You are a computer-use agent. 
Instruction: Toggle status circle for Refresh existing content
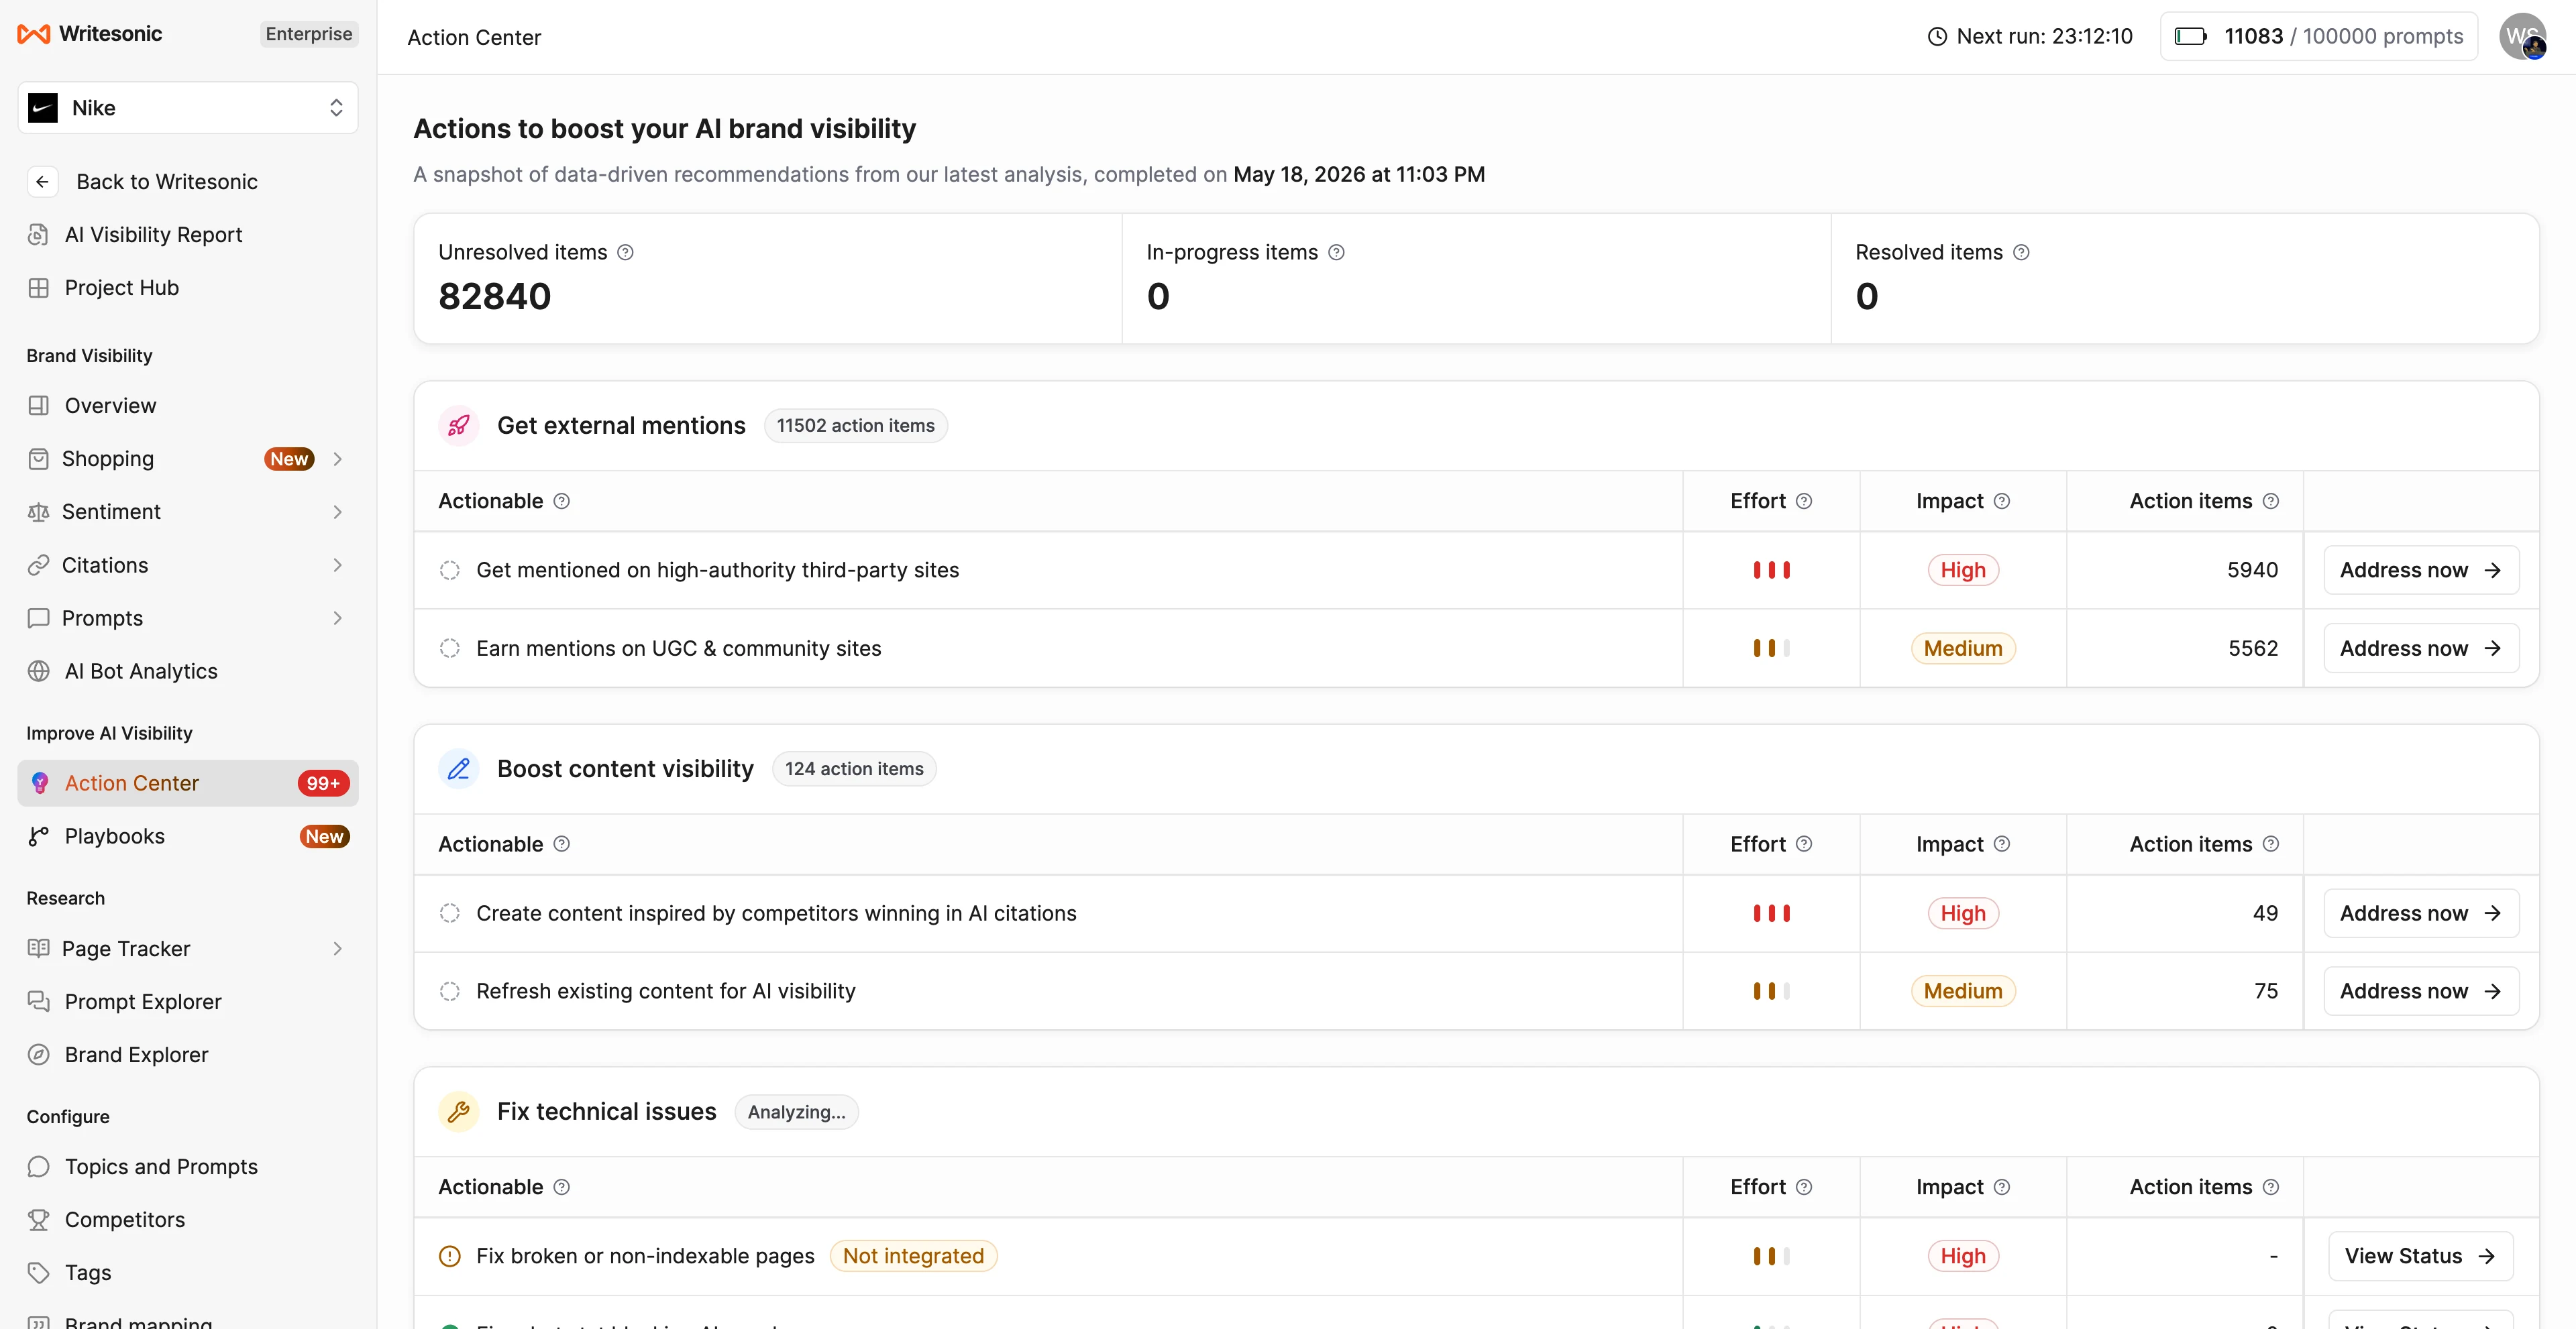point(450,991)
